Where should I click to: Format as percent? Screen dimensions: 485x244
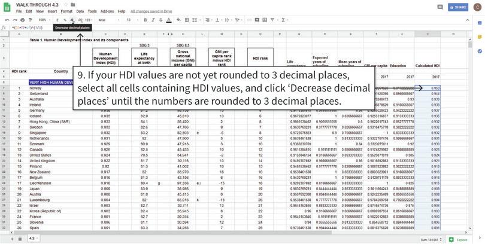tap(65, 20)
